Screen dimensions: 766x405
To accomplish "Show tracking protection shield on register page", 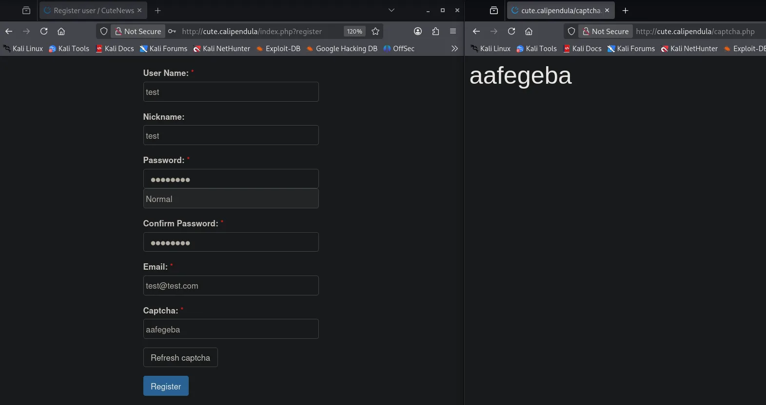I will click(x=104, y=31).
